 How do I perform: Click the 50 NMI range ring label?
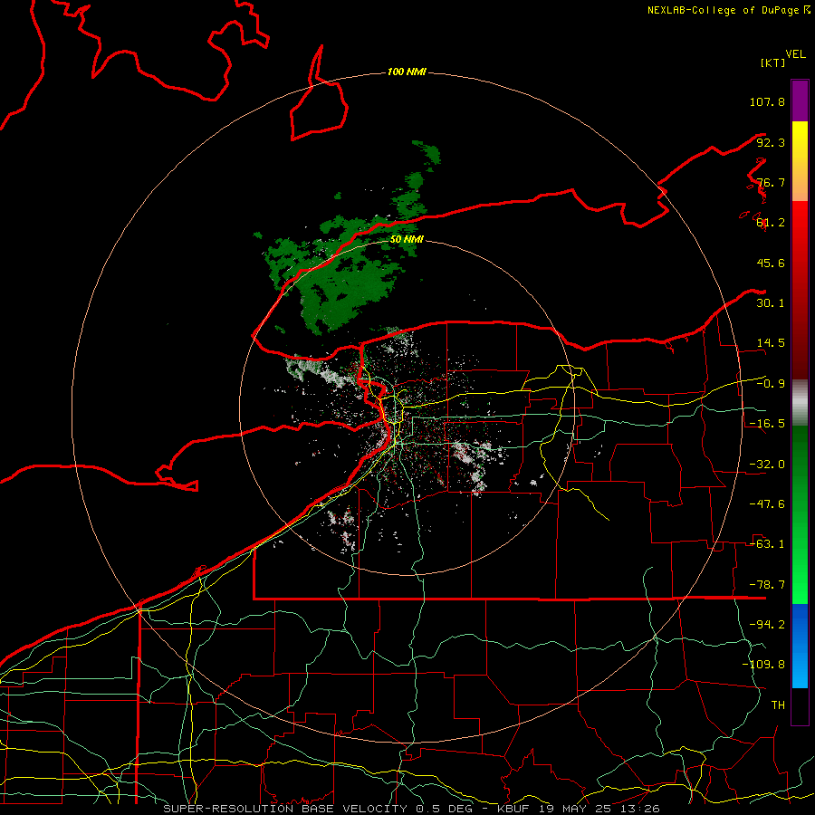pyautogui.click(x=407, y=239)
